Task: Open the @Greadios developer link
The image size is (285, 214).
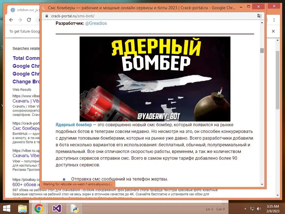Action: [x=96, y=23]
